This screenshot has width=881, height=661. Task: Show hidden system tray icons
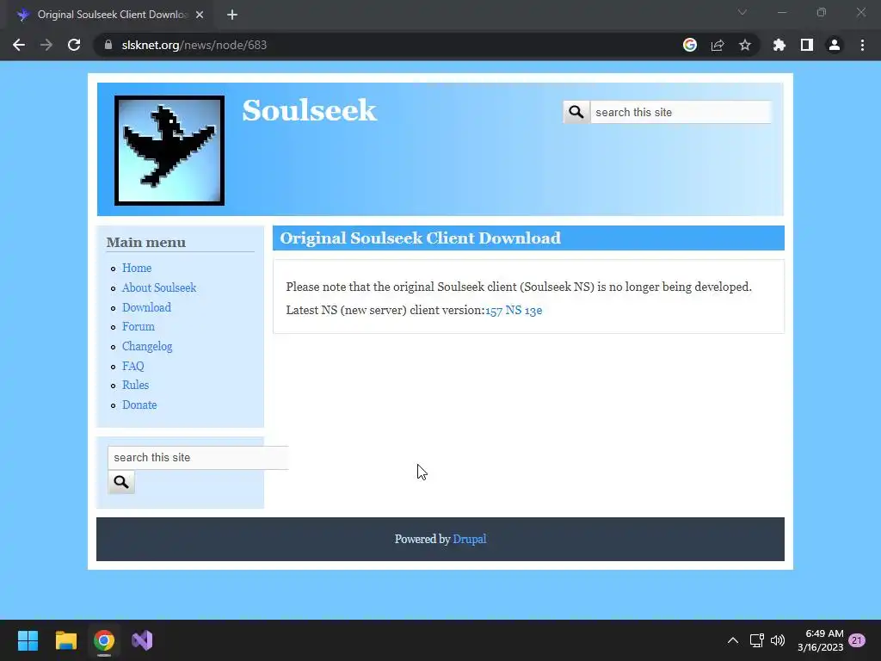tap(733, 640)
